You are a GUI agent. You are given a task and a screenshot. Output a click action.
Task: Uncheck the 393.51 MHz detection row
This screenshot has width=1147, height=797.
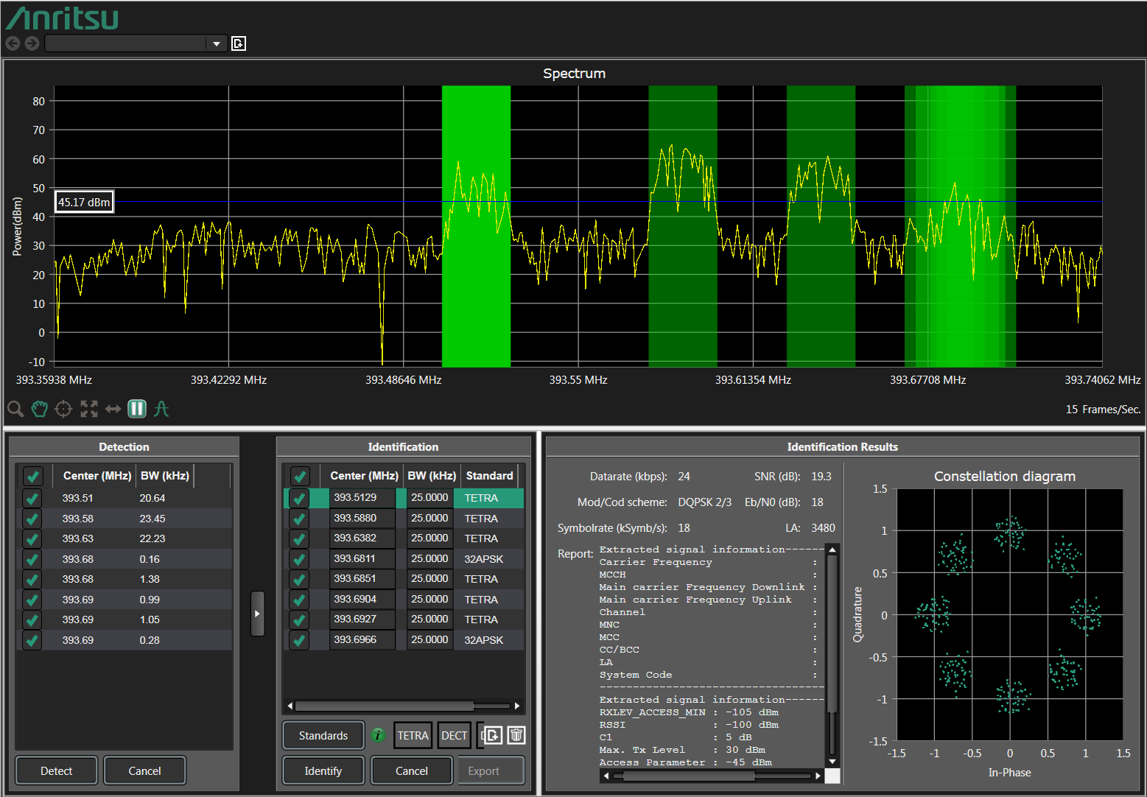[x=32, y=499]
